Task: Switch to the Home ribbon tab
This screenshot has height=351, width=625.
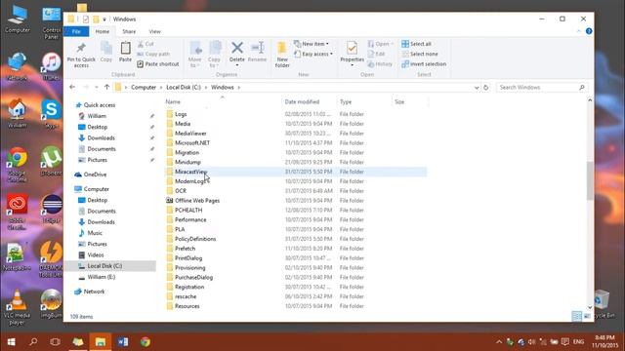Action: point(102,31)
